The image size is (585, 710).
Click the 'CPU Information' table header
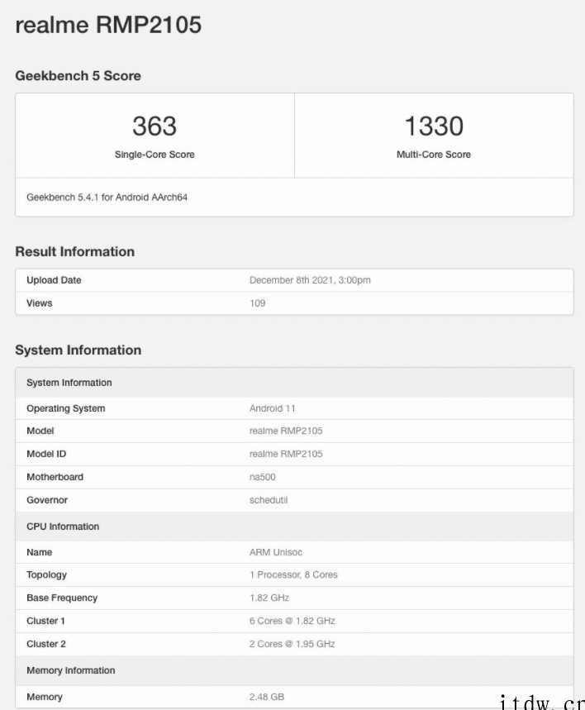click(294, 527)
